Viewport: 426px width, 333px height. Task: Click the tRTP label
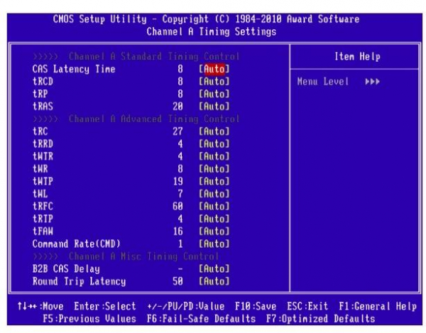point(43,219)
